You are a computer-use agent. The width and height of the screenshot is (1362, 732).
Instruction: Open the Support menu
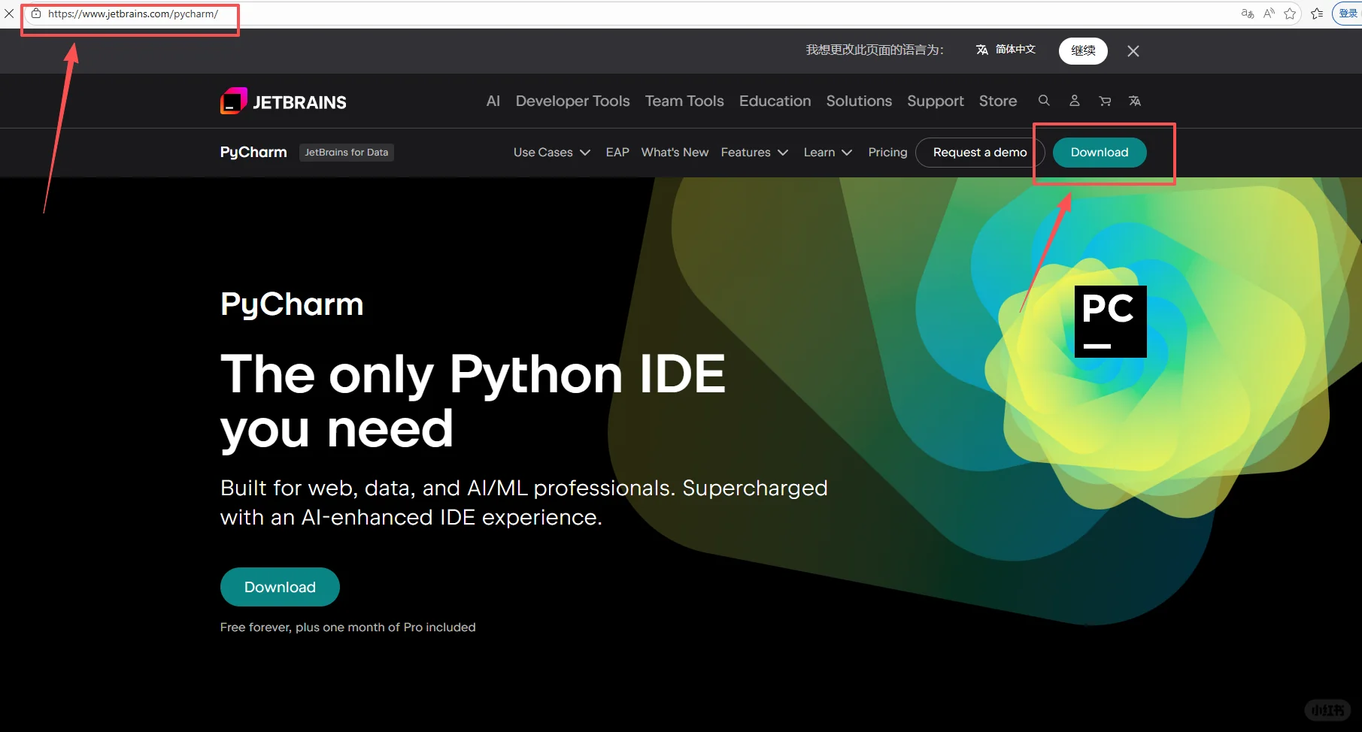tap(936, 101)
